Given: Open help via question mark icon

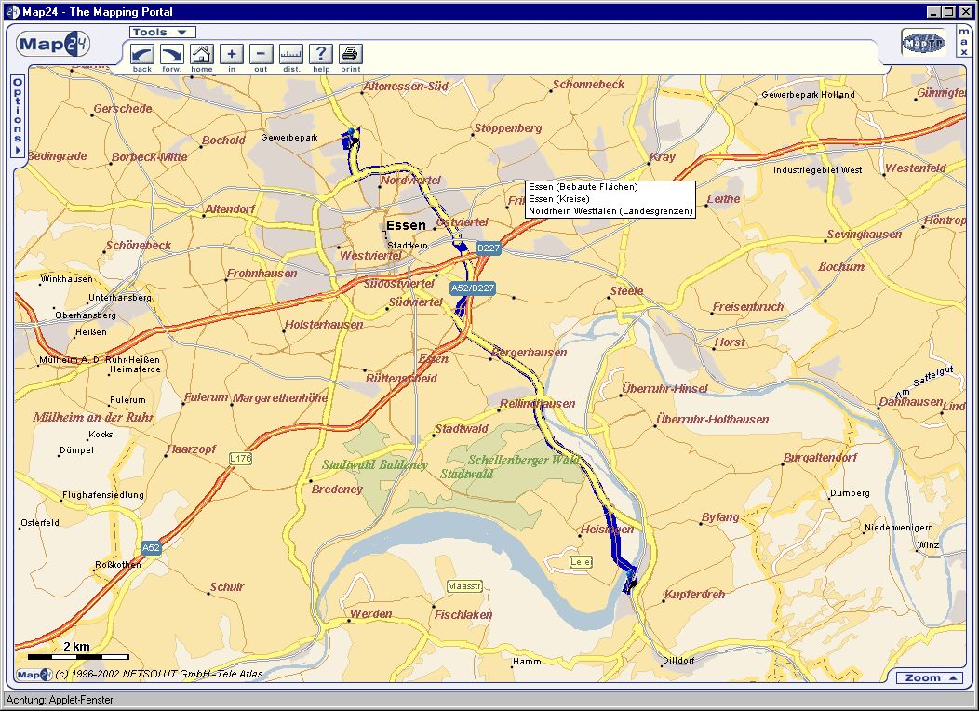Looking at the screenshot, I should pyautogui.click(x=321, y=54).
